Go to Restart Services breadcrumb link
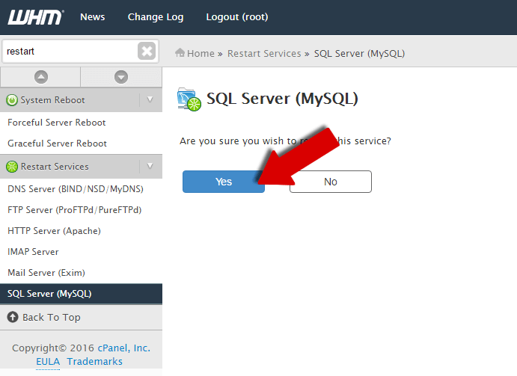 264,53
